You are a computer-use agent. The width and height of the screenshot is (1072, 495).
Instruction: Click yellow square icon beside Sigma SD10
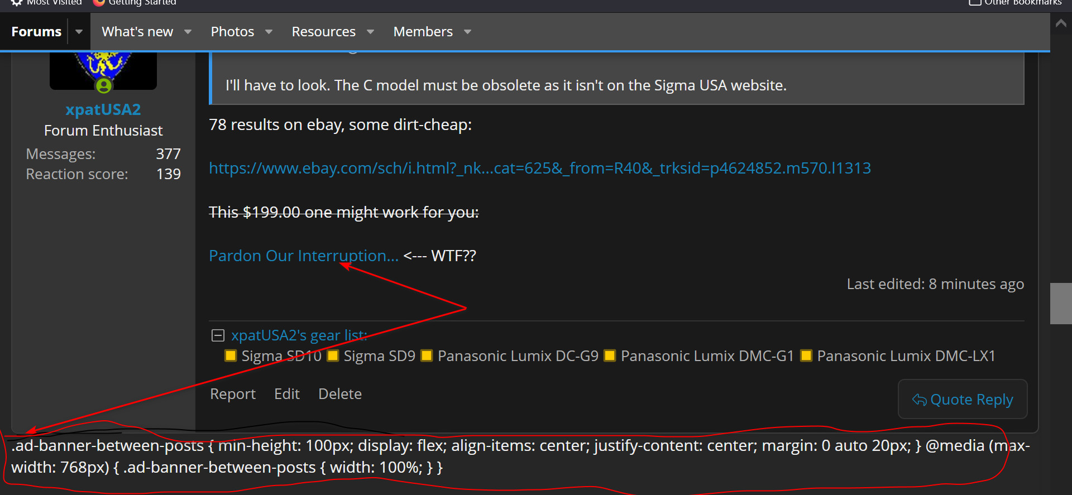click(230, 356)
